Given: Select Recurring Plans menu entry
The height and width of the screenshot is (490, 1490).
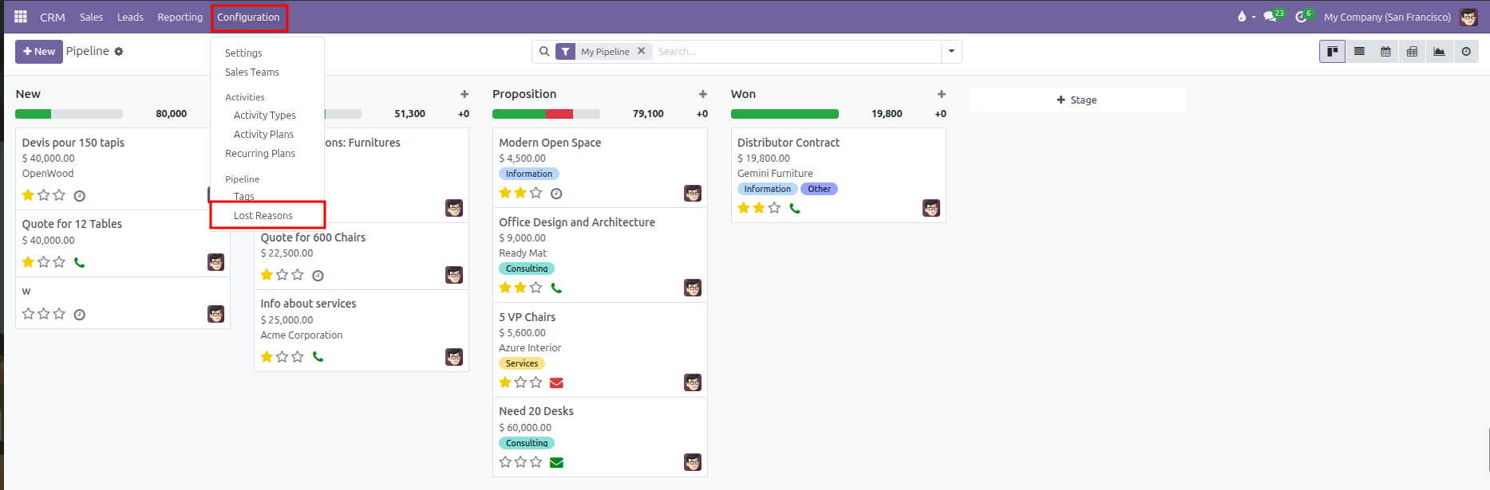Looking at the screenshot, I should point(260,153).
